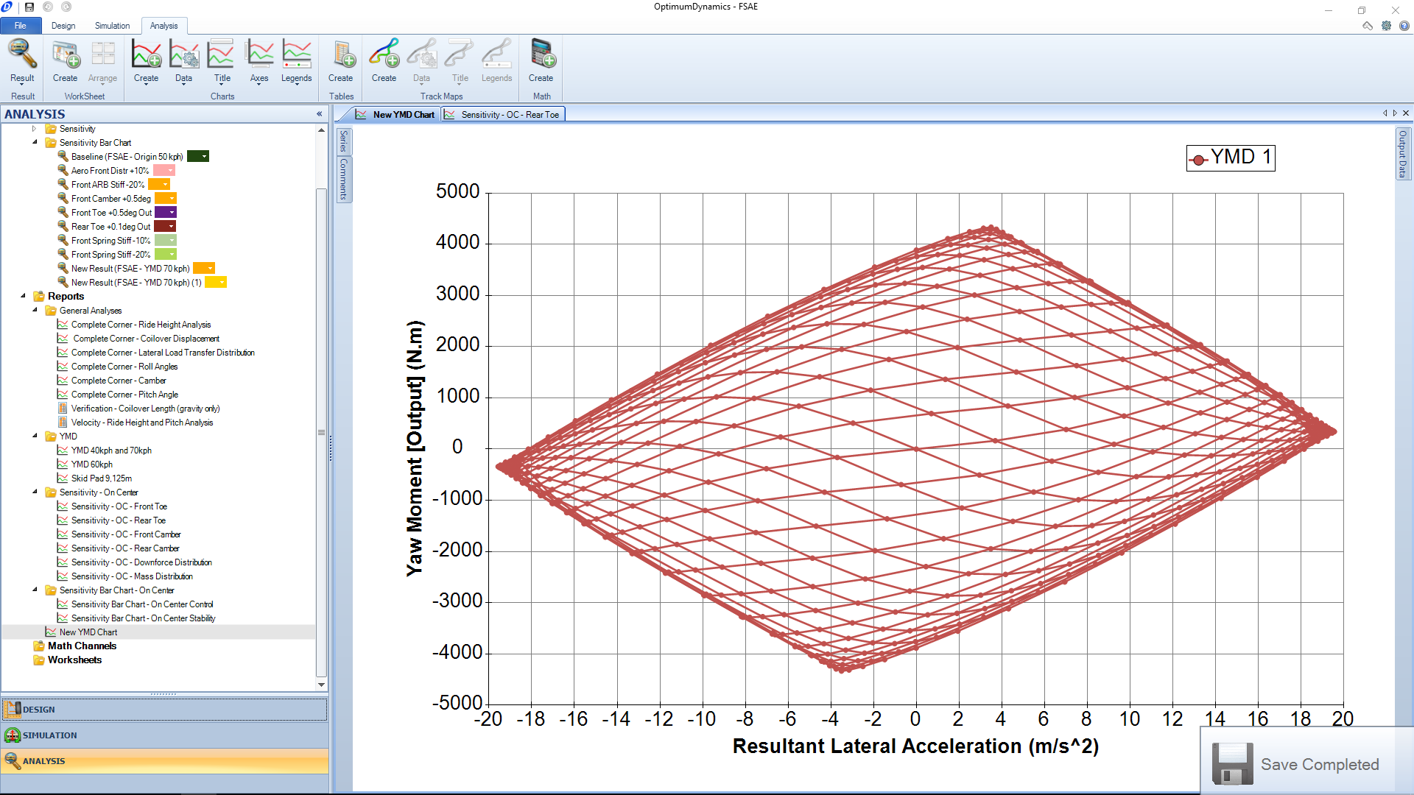1414x795 pixels.
Task: Switch to the Sensitivity - OC - Rear Toe tab
Action: 503,114
